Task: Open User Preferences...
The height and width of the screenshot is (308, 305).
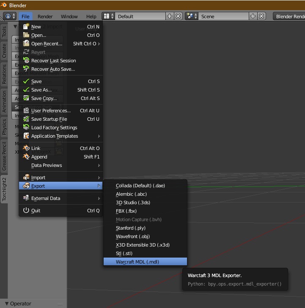Action: point(61,111)
